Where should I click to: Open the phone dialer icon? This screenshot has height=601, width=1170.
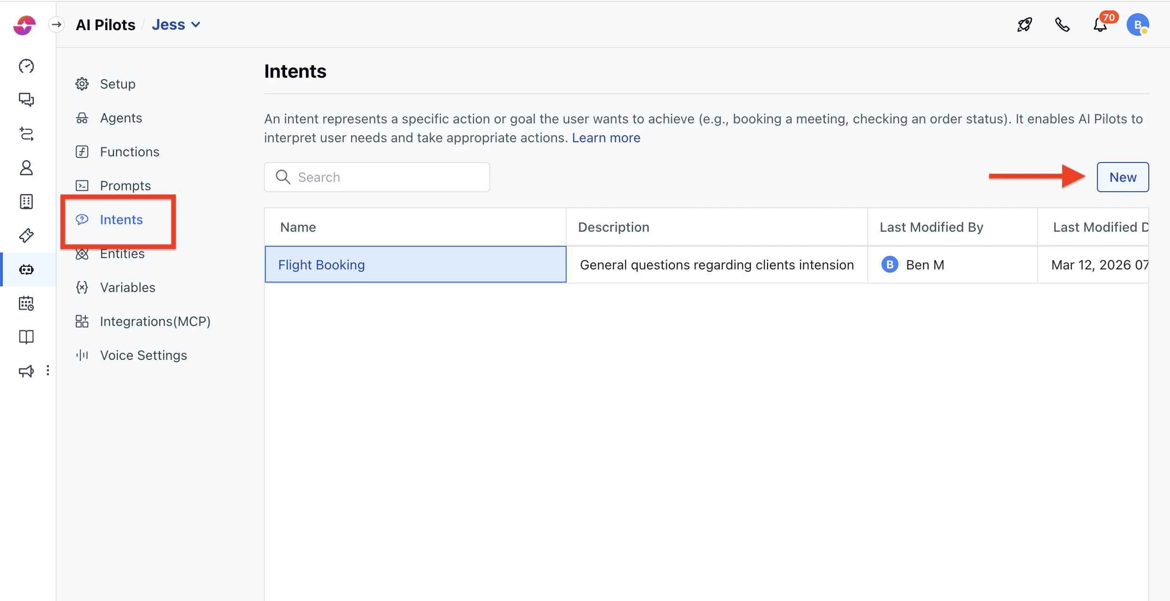pyautogui.click(x=1062, y=24)
